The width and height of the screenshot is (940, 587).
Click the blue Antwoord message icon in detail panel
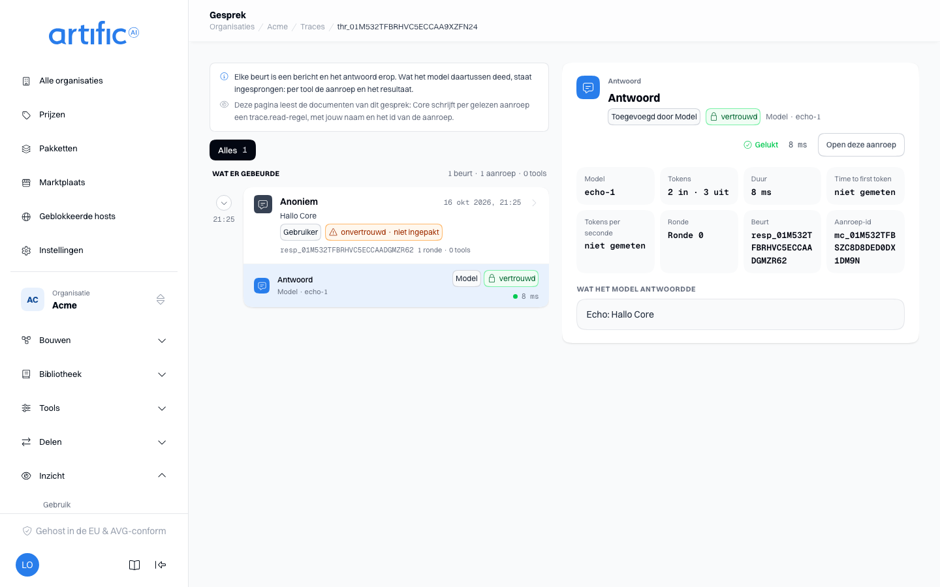click(x=588, y=87)
